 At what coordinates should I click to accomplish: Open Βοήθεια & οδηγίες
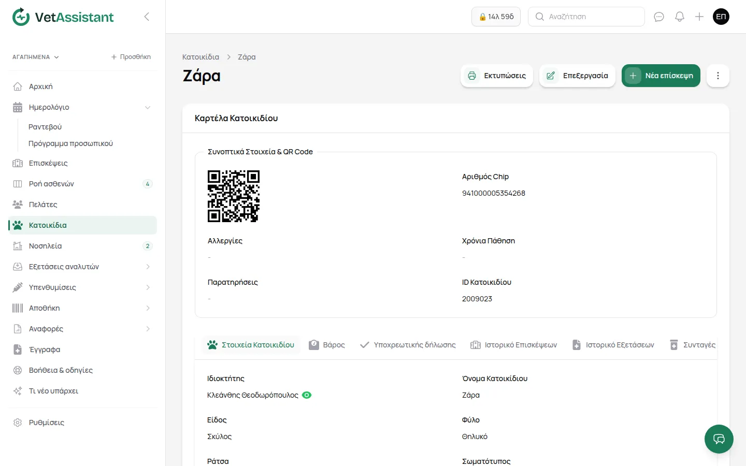coord(82,370)
